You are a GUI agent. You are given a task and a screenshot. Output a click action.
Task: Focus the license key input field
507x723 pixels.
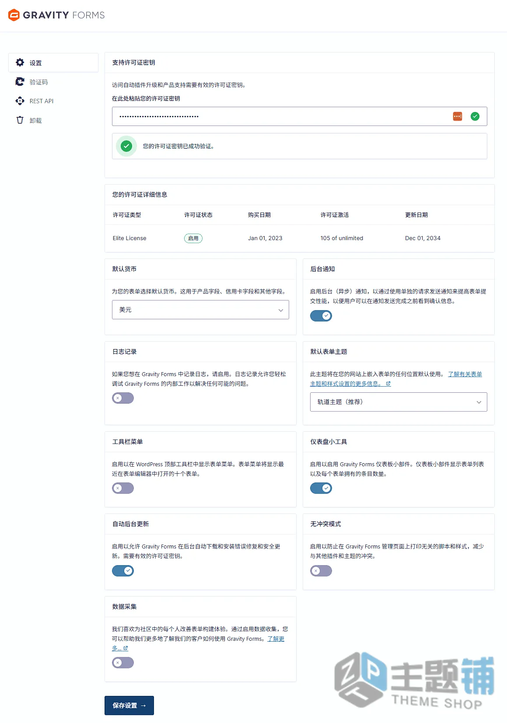click(300, 116)
